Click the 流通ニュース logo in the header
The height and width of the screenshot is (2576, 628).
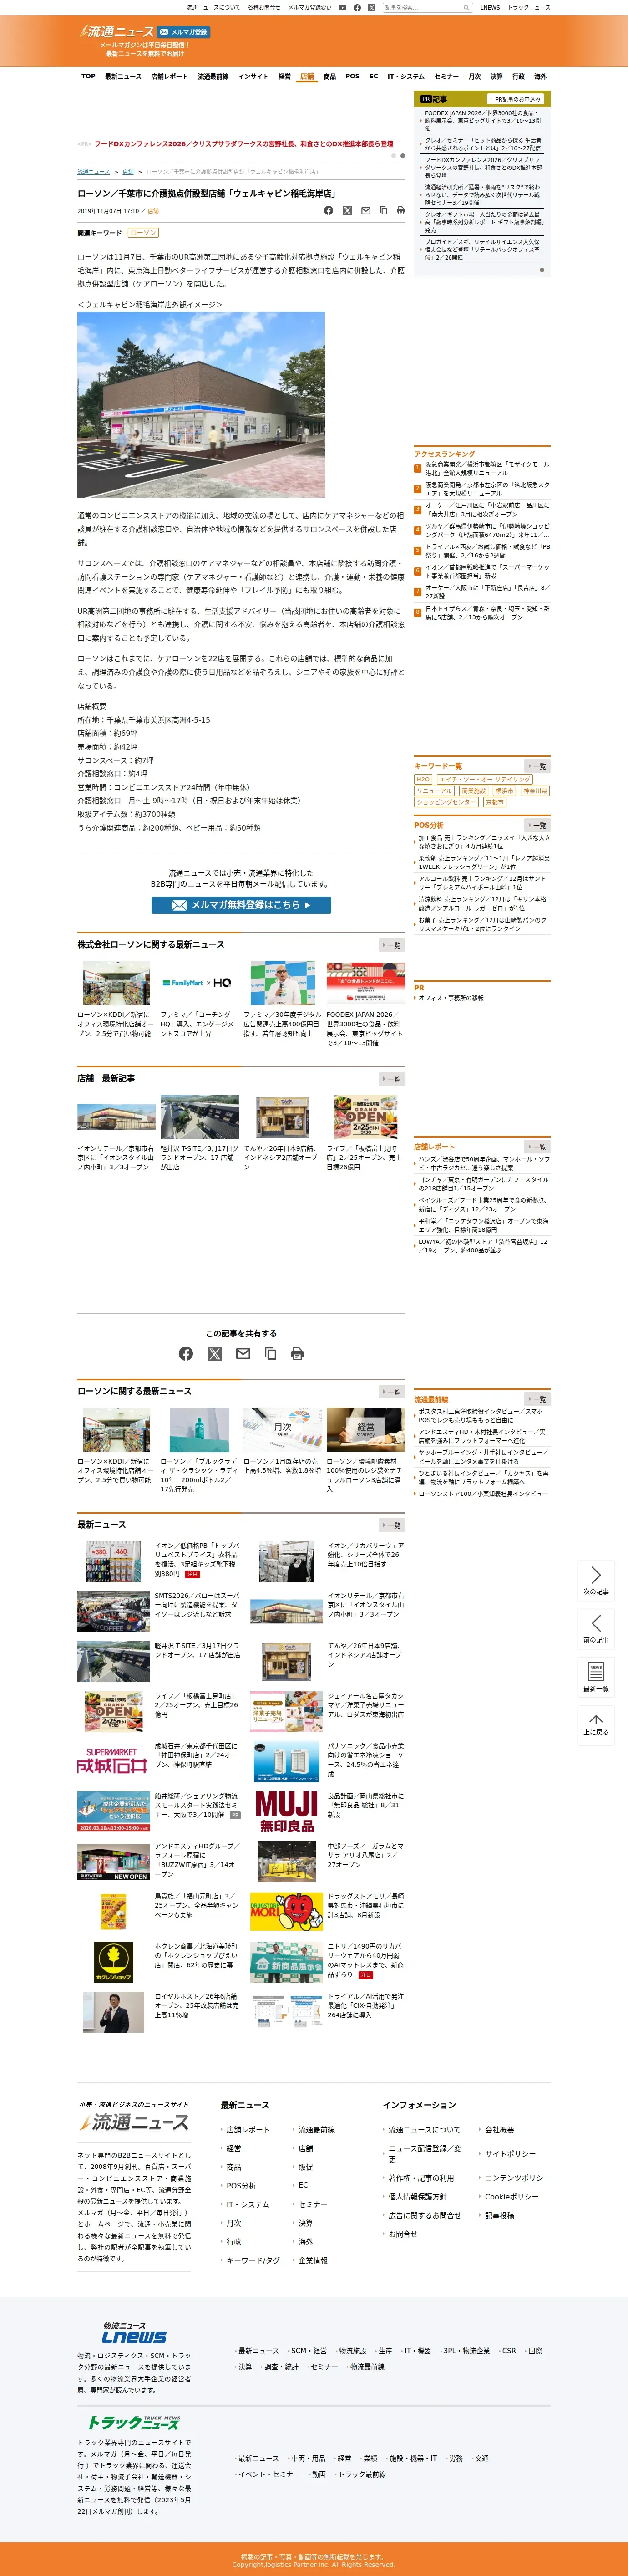tap(116, 32)
